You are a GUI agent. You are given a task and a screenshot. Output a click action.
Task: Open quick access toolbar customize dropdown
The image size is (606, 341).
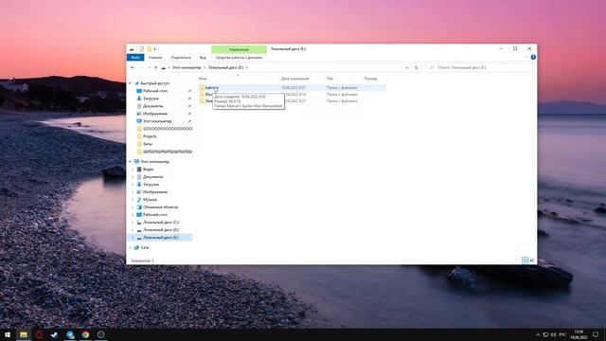click(155, 49)
